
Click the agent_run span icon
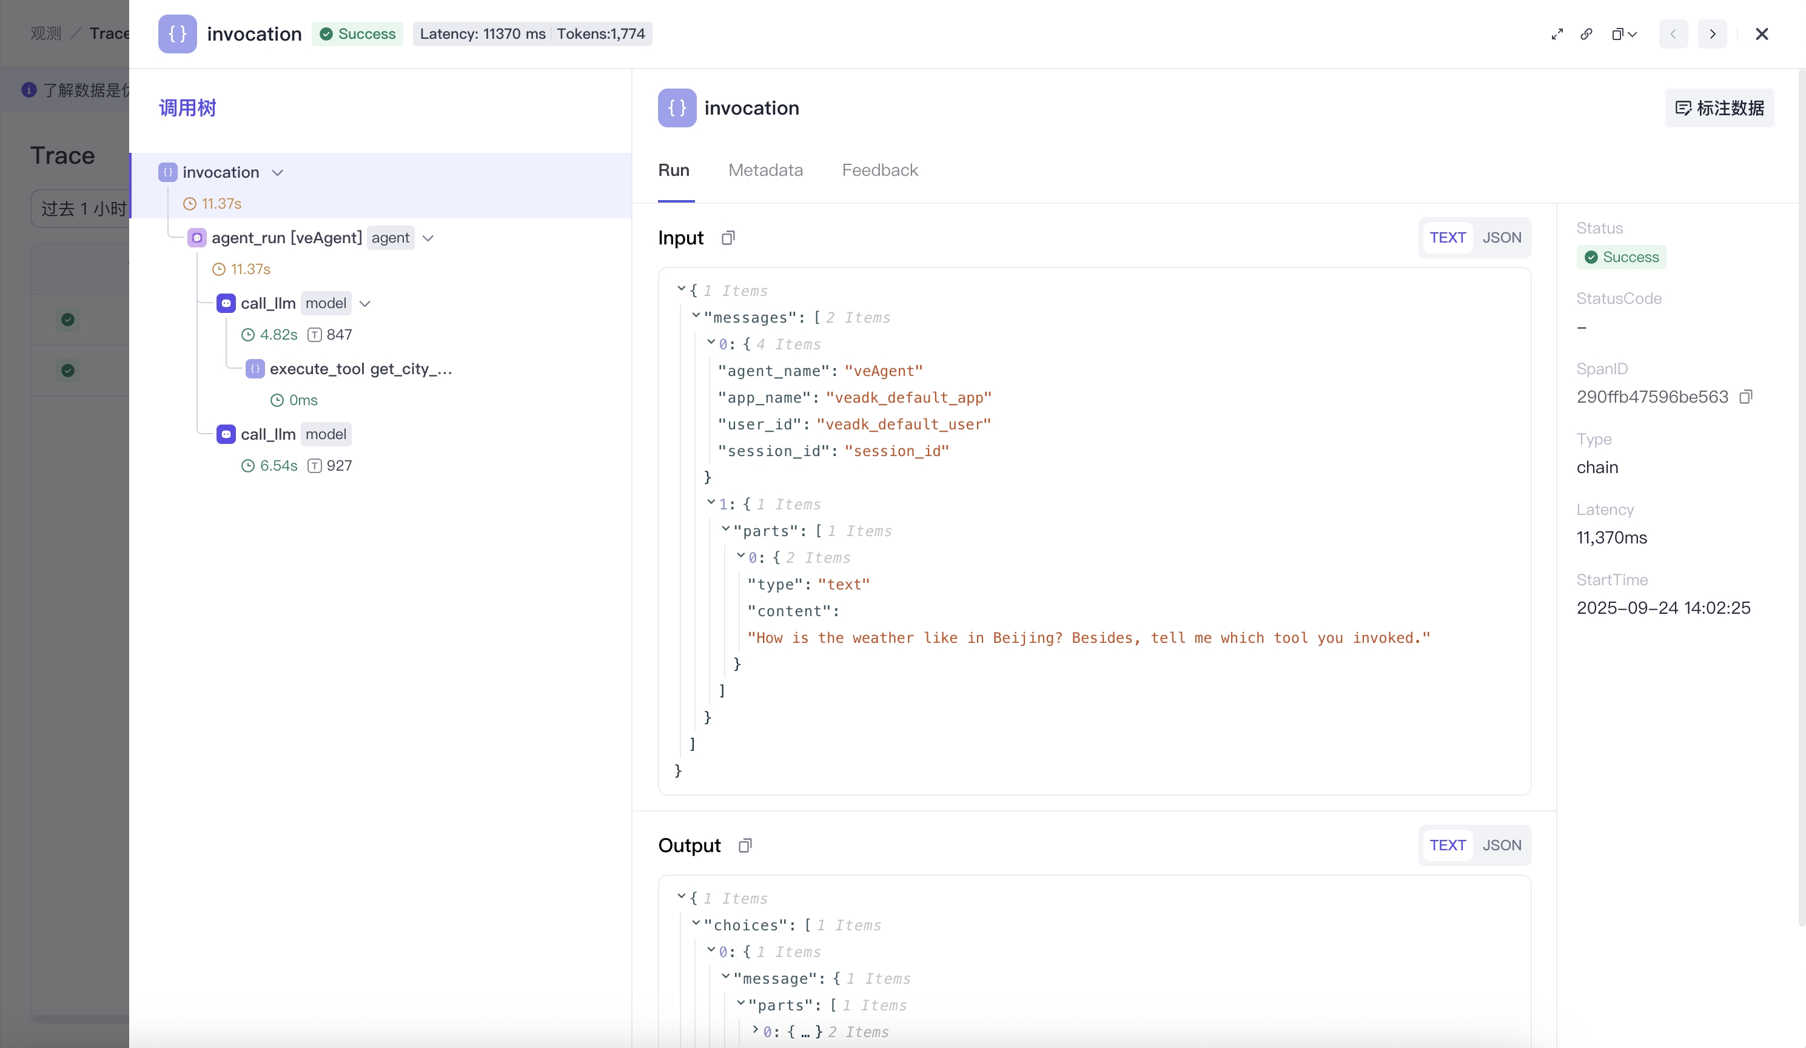(x=196, y=238)
